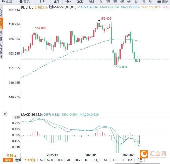Switch to the BOLL indicator tab
Image resolution: width=170 pixels, height=164 pixels.
coord(60,160)
